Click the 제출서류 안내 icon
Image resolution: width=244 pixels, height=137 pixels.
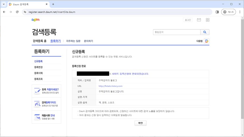point(37,117)
